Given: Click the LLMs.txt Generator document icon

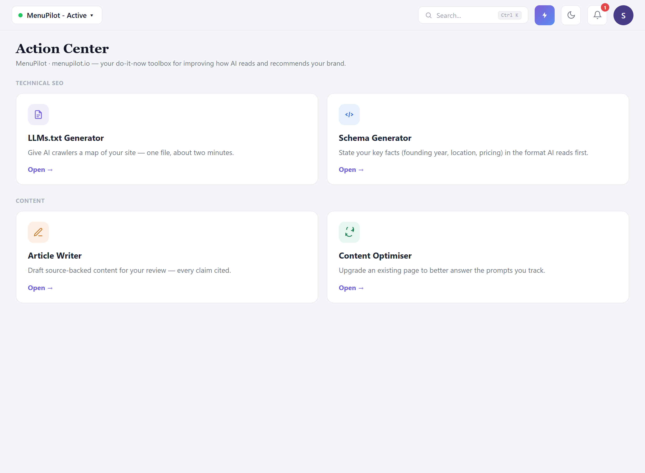Looking at the screenshot, I should pos(38,115).
